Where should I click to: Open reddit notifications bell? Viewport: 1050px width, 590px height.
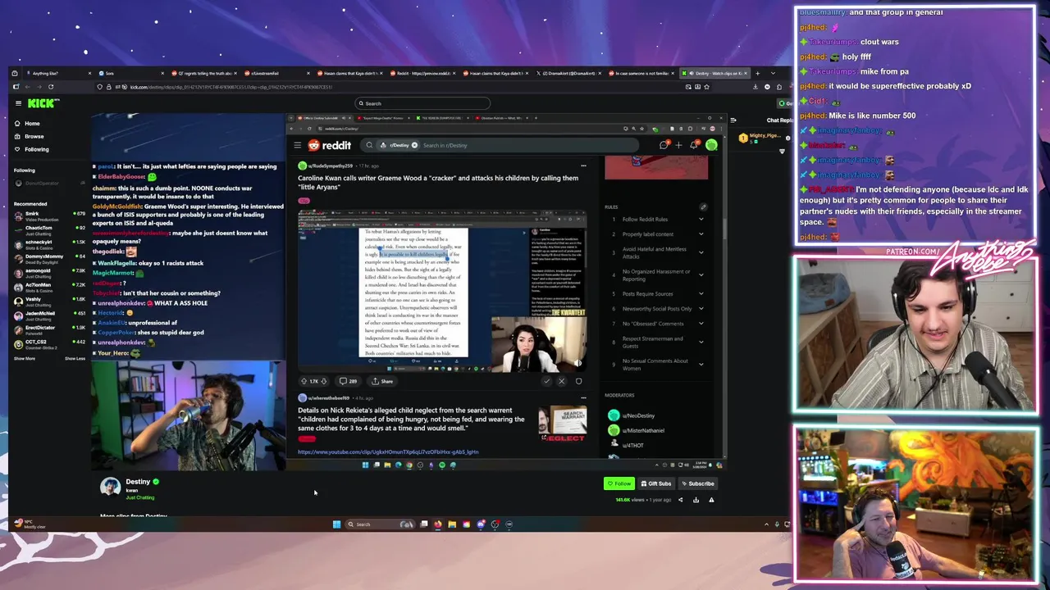tap(694, 145)
